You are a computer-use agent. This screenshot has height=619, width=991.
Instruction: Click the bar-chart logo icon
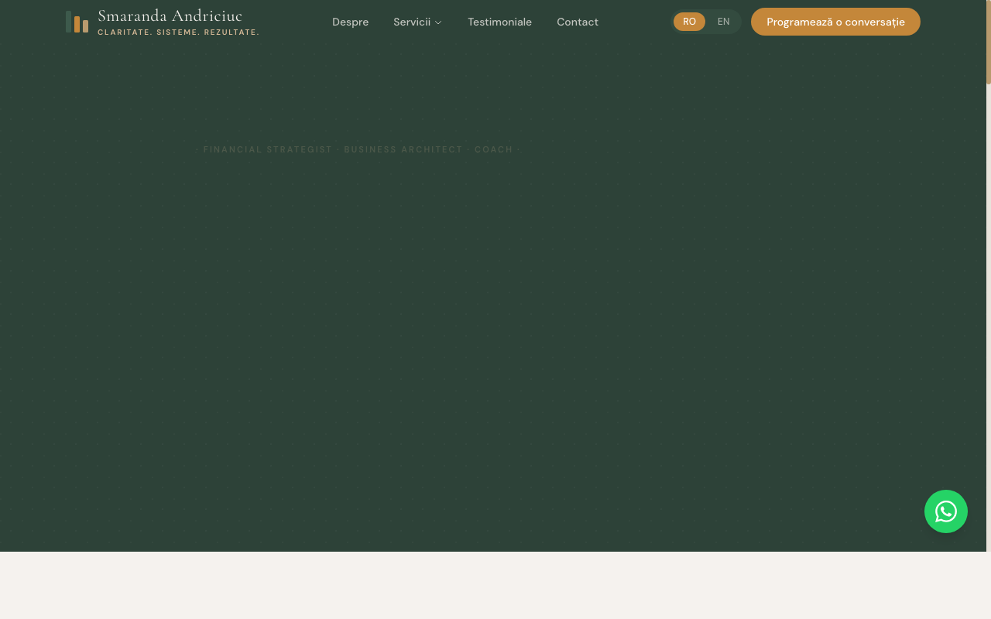click(x=77, y=22)
